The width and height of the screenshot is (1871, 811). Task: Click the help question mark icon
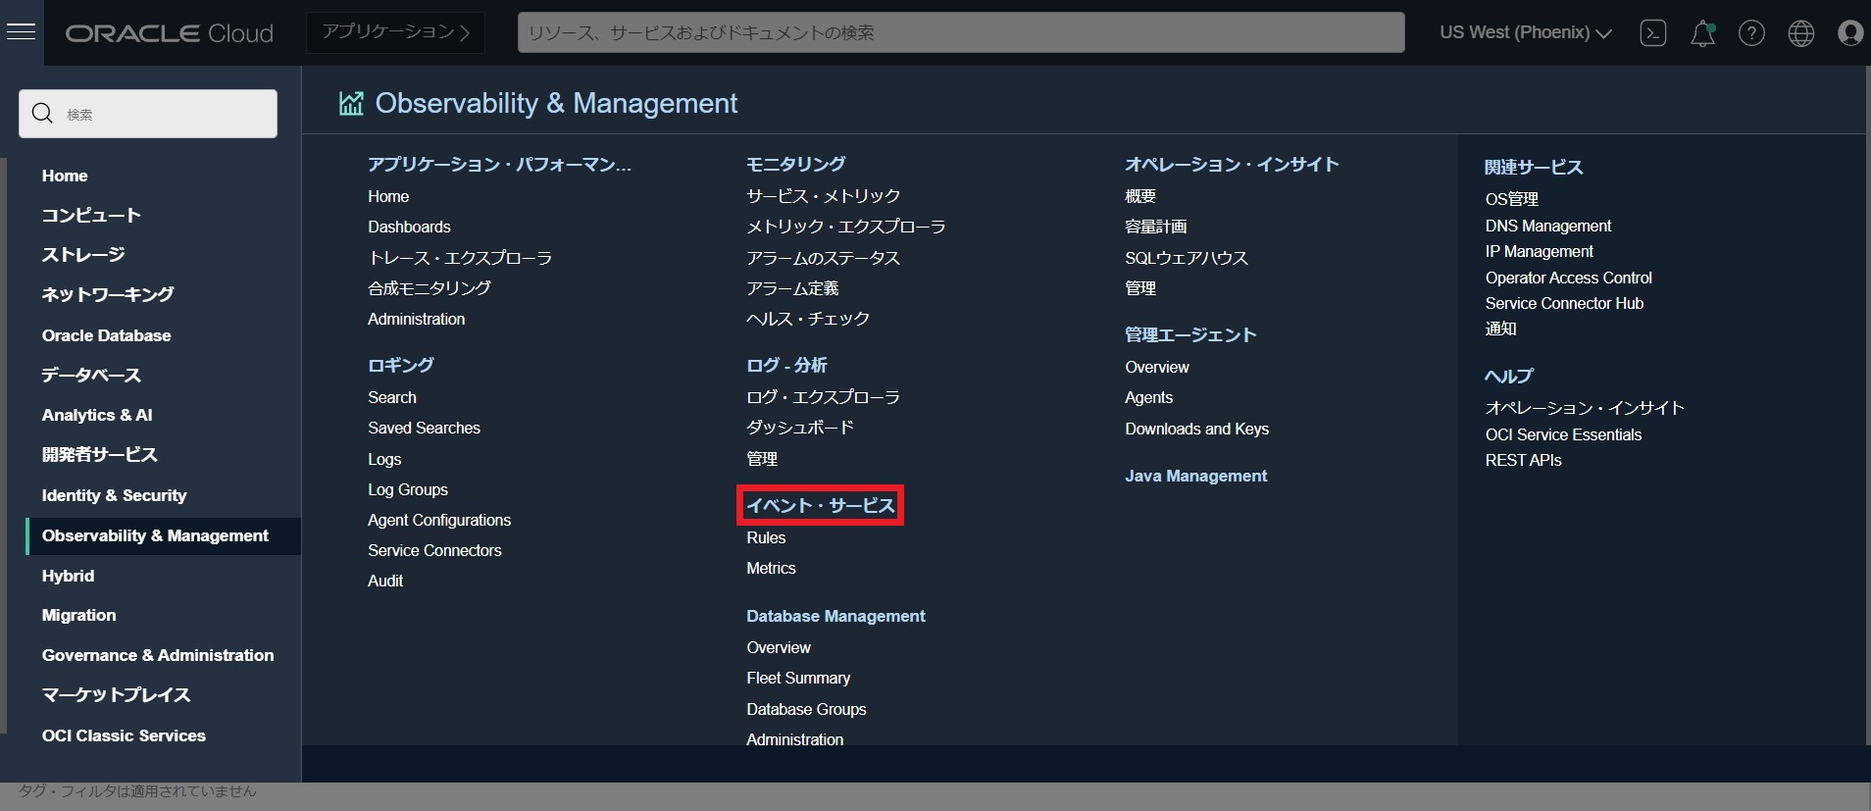1751,33
